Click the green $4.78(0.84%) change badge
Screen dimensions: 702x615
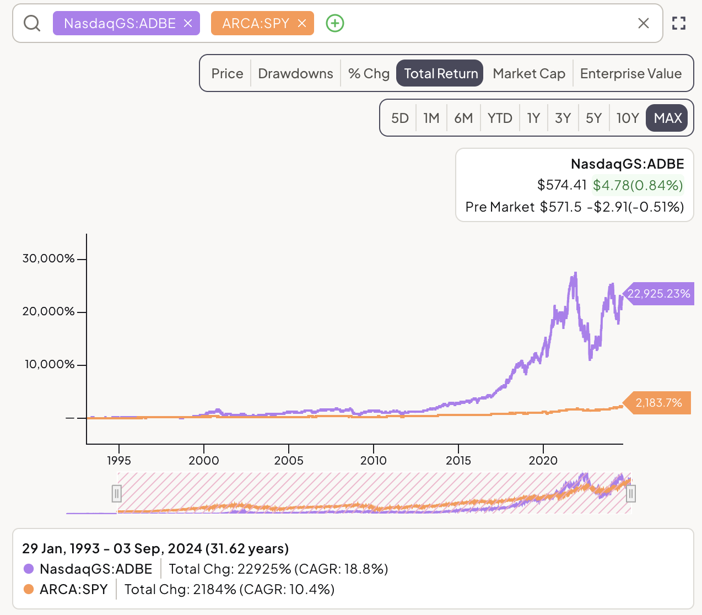tap(638, 185)
